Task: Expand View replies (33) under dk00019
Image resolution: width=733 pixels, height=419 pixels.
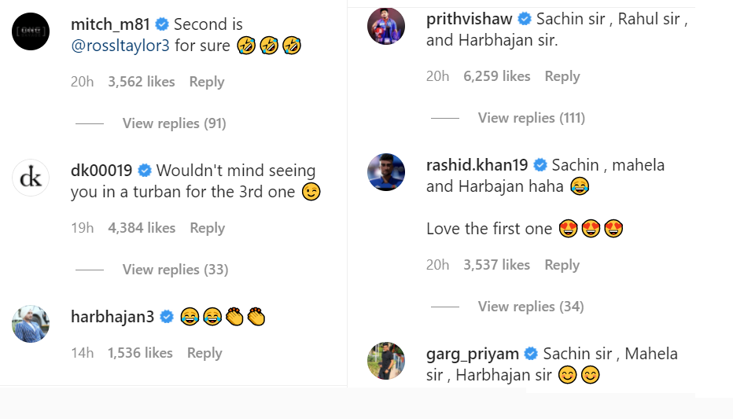Action: click(x=175, y=270)
